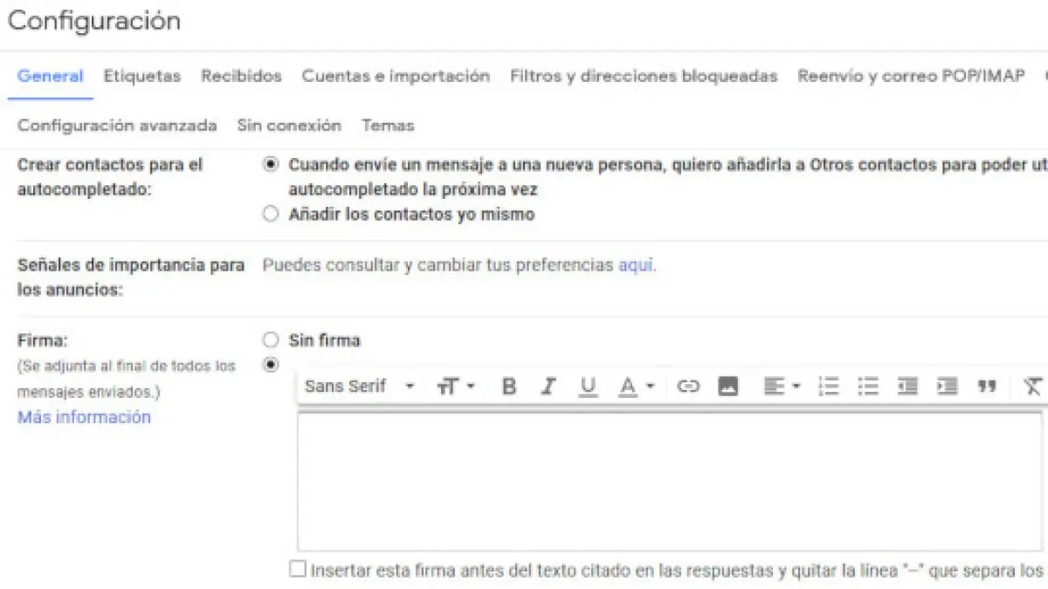
Task: Underline text using the signature toolbar
Action: [x=588, y=387]
